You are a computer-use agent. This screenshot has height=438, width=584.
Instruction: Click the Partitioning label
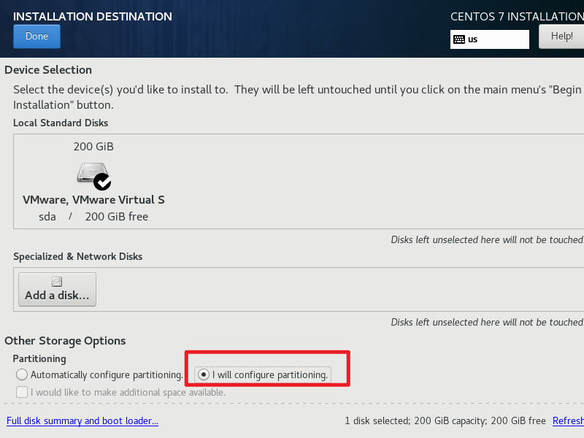(39, 358)
